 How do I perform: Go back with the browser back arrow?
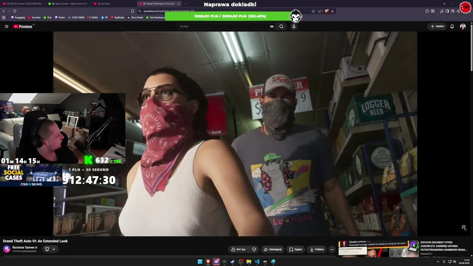coord(4,11)
